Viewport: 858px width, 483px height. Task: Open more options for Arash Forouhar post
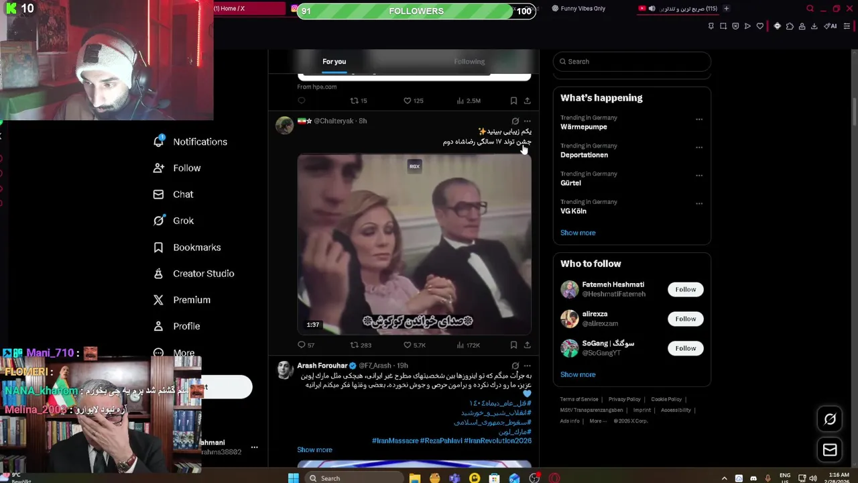[528, 366]
